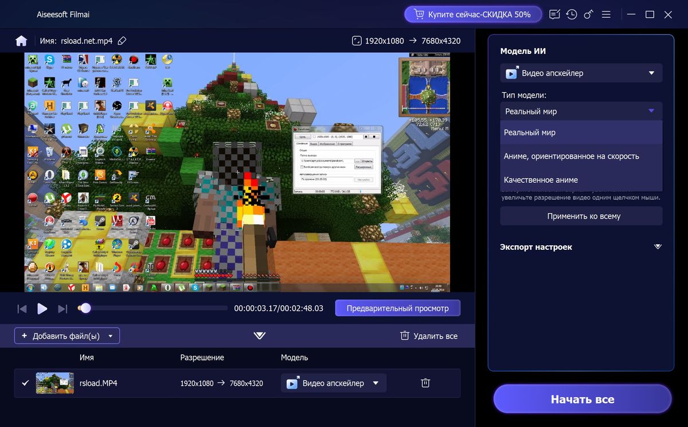This screenshot has height=427, width=688.
Task: Click the resolution aspect icon beside 1920x1080
Action: tap(357, 41)
